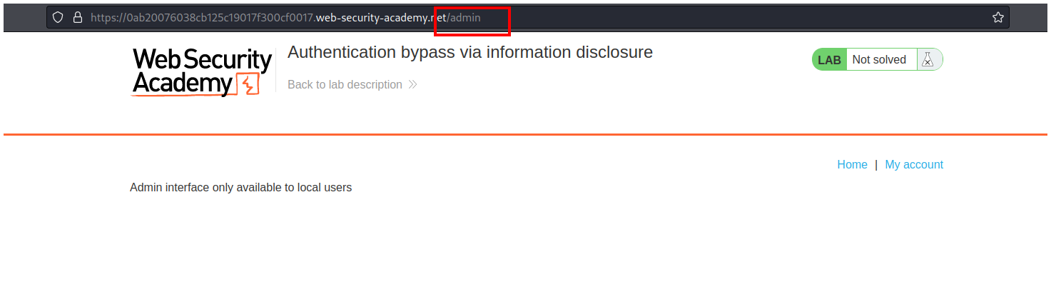The width and height of the screenshot is (1051, 292).
Task: Click the Not solved status label
Action: [879, 60]
